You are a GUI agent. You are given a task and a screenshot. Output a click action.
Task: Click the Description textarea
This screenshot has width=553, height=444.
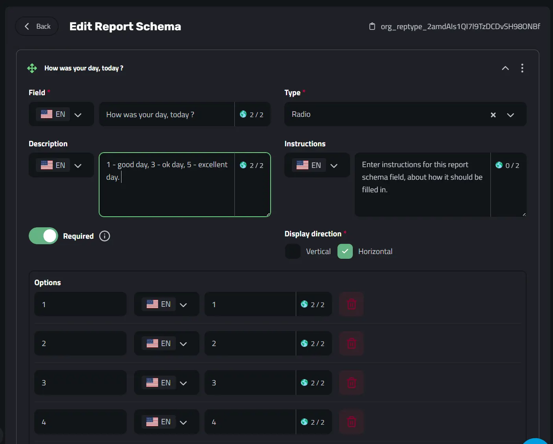(x=167, y=185)
